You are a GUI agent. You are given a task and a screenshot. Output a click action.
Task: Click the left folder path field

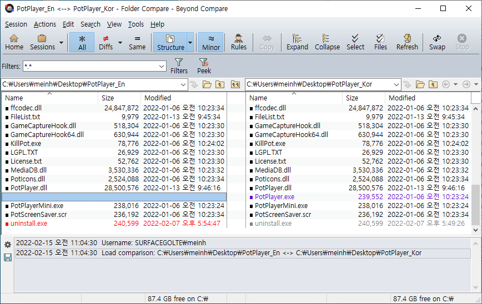91,84
